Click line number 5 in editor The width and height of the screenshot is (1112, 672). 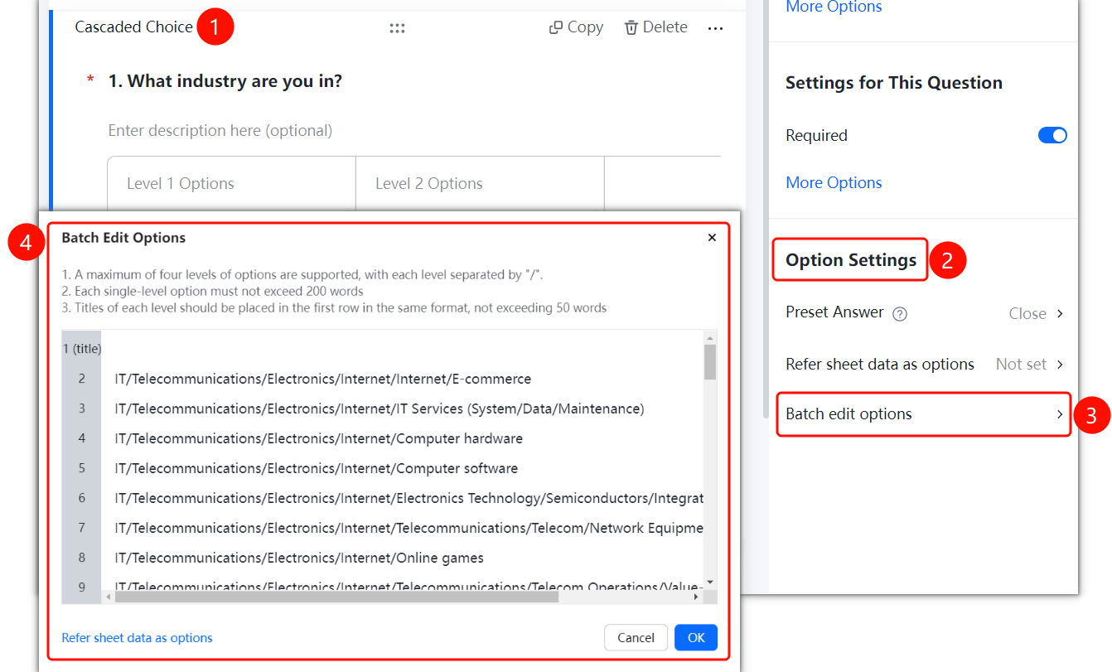pyautogui.click(x=82, y=468)
